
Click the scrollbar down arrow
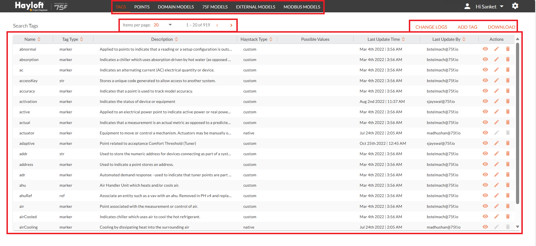(x=517, y=227)
